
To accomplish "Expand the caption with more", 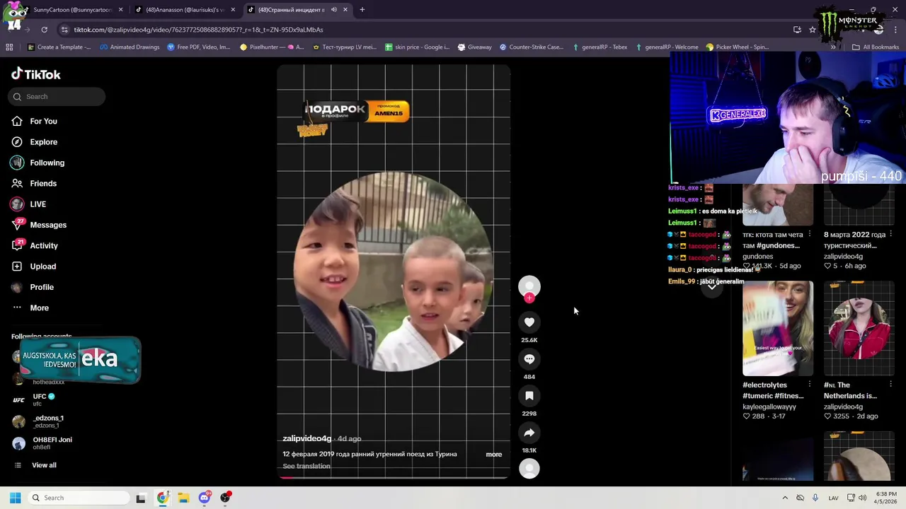I will click(x=494, y=455).
